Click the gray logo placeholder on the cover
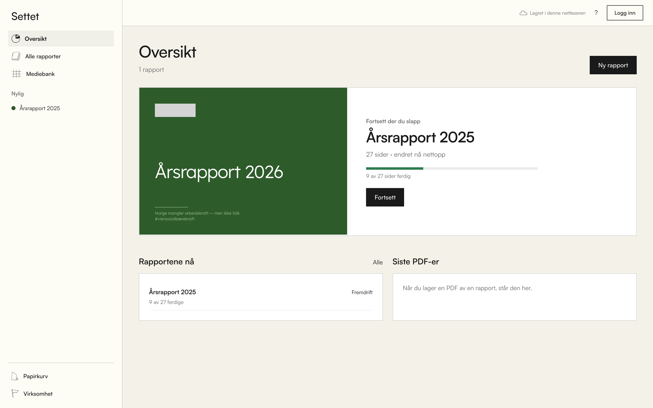This screenshot has height=408, width=653. [175, 110]
